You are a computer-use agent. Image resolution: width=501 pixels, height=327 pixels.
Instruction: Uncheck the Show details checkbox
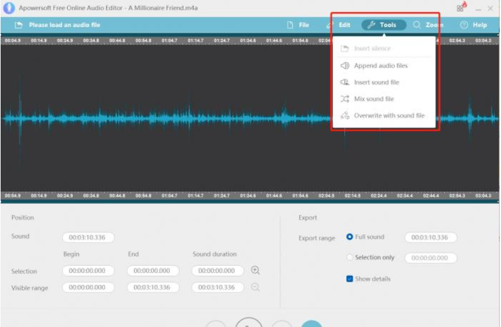(x=349, y=279)
